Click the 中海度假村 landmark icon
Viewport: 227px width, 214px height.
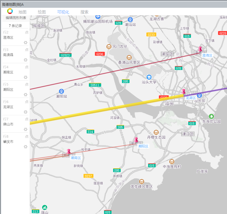coord(172,162)
